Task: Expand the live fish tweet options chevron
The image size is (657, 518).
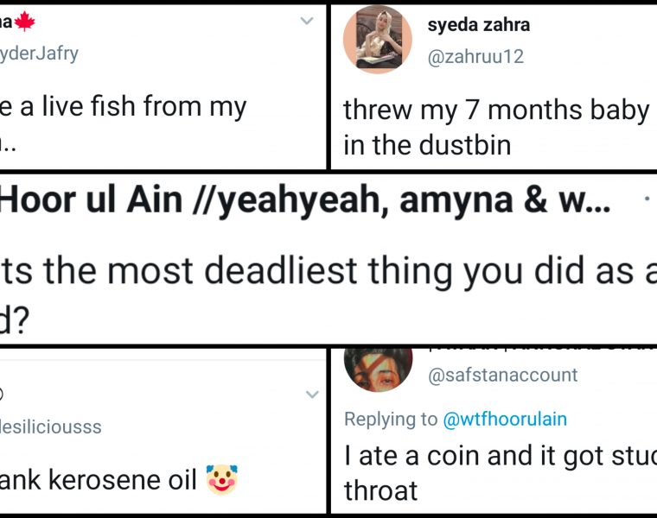Action: [307, 20]
